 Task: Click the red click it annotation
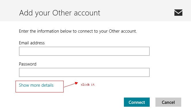pyautogui.click(x=88, y=84)
